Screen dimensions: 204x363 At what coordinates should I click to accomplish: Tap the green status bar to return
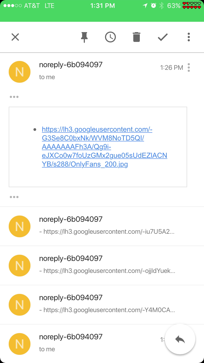(x=102, y=11)
